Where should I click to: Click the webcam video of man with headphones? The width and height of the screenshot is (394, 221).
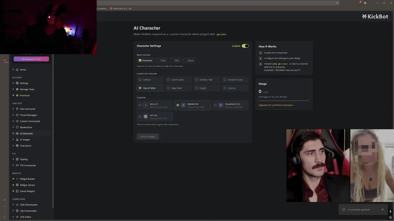(x=318, y=165)
